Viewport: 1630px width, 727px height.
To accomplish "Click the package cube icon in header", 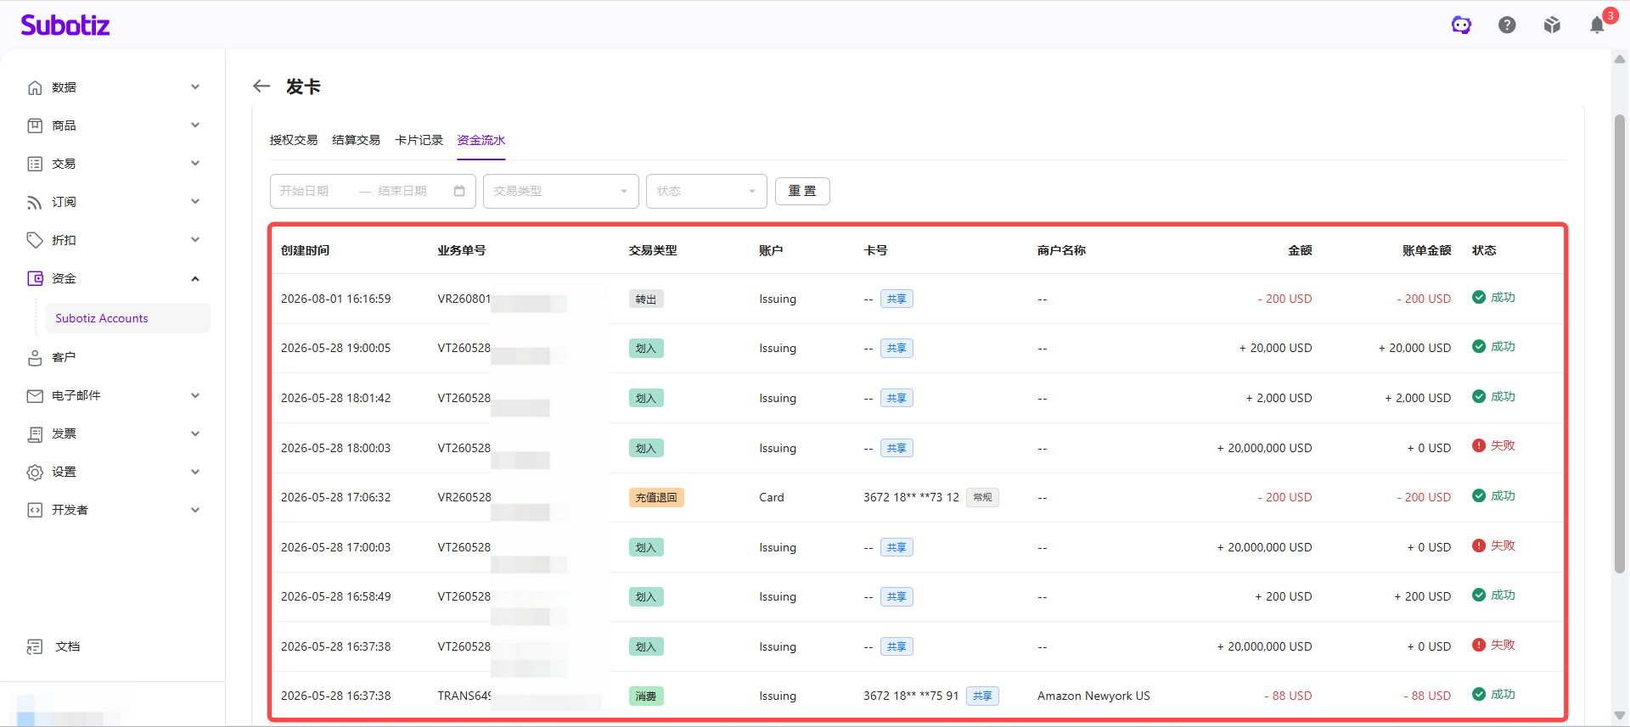I will (x=1552, y=25).
